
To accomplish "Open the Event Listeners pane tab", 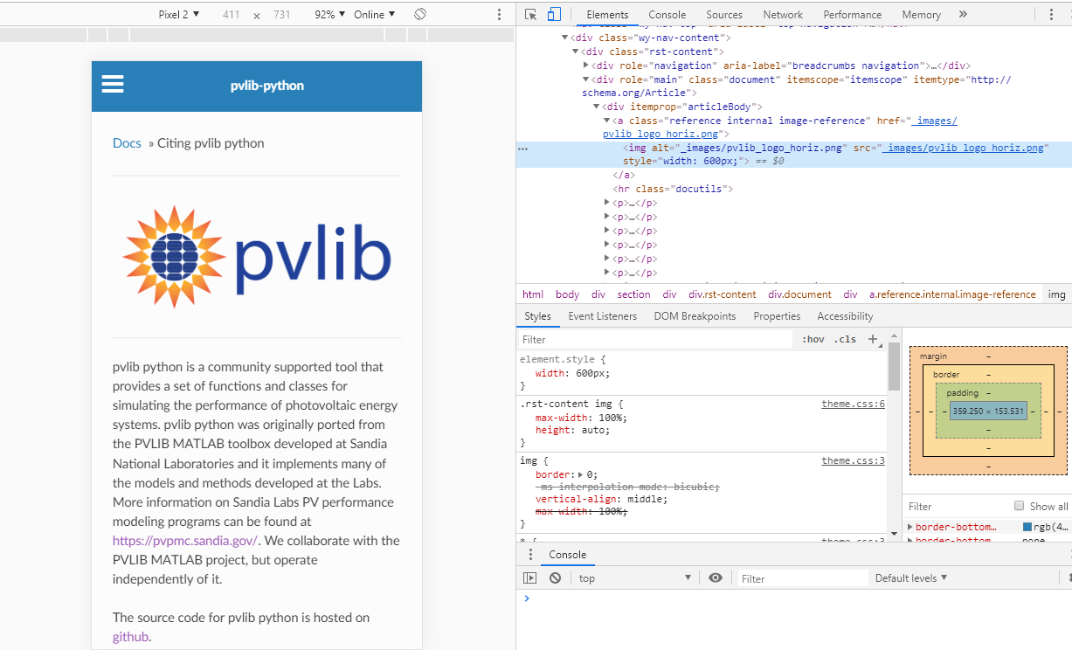I will pyautogui.click(x=603, y=316).
